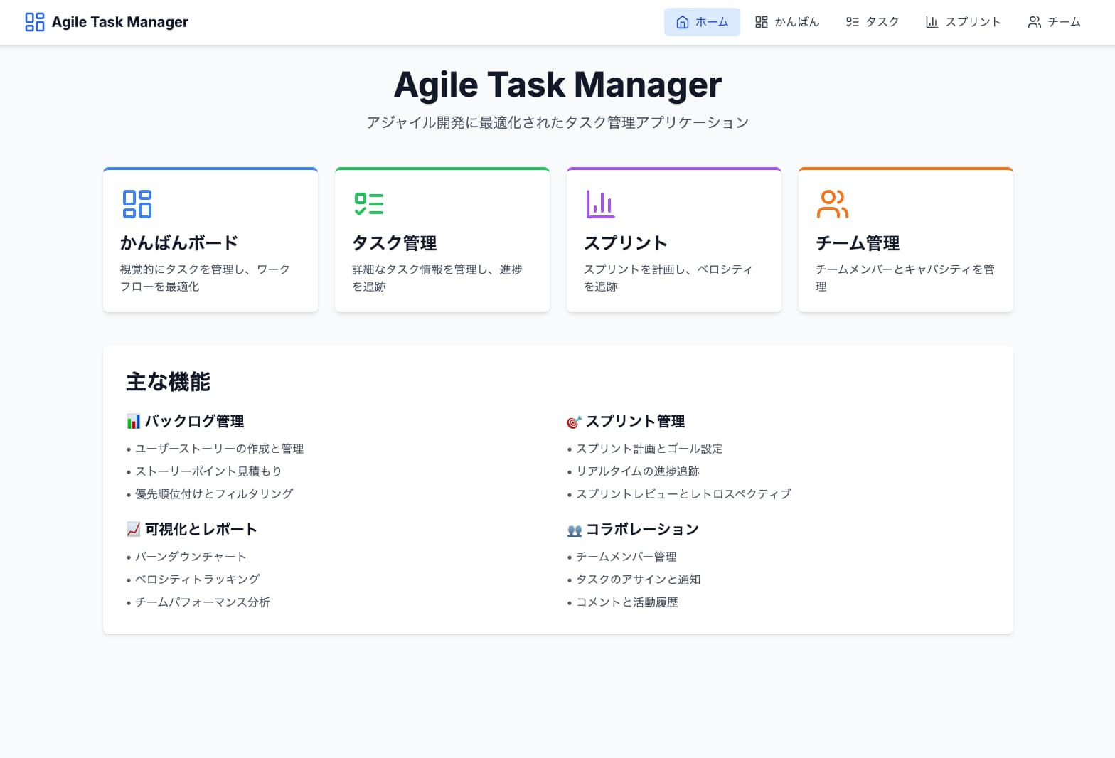Click the kanban grid icon in navbar
The height and width of the screenshot is (758, 1115).
tap(761, 22)
